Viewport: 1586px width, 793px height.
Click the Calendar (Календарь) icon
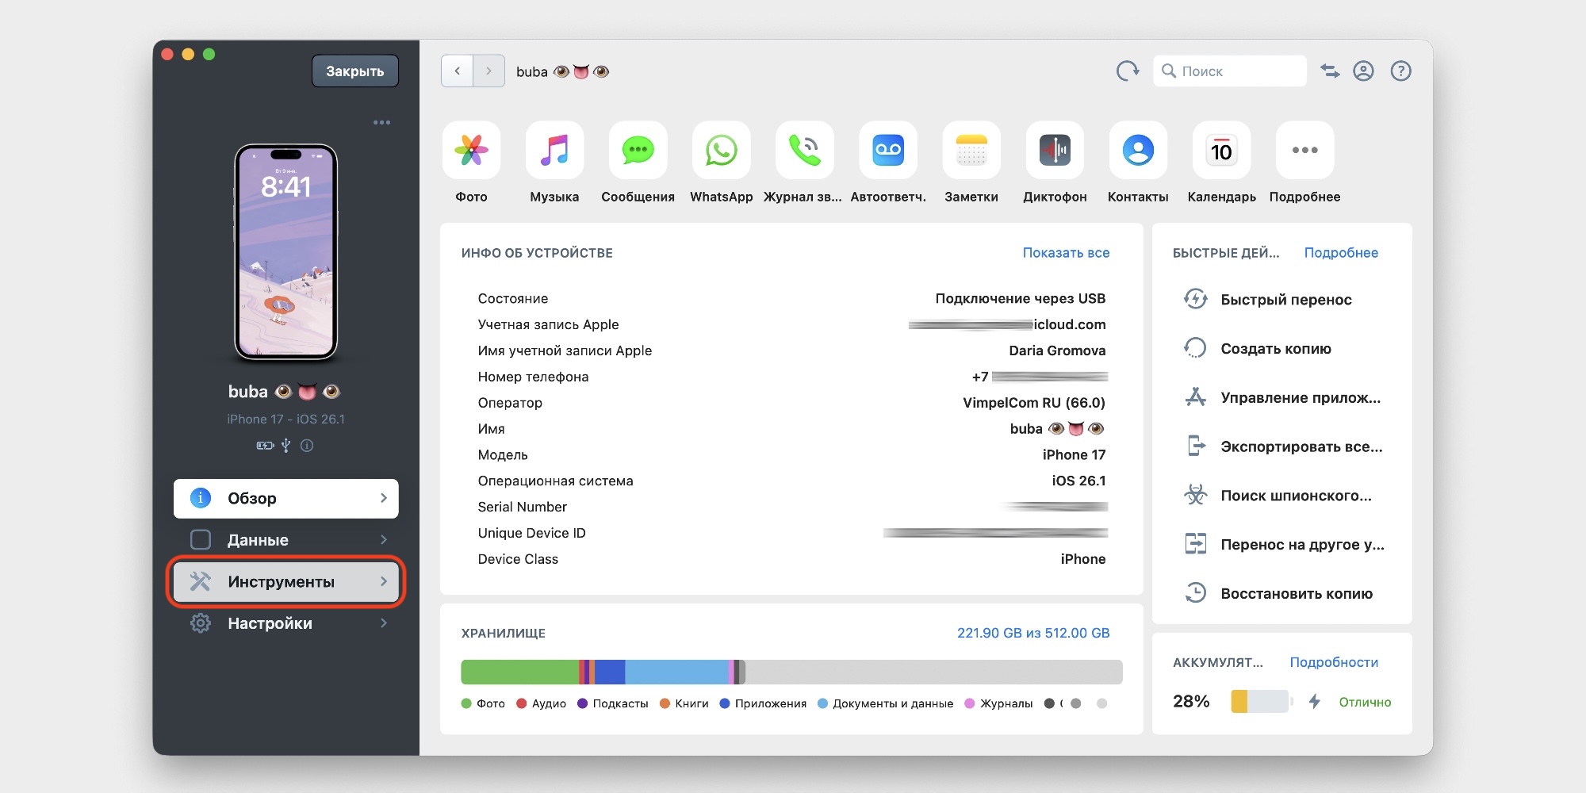pos(1221,151)
